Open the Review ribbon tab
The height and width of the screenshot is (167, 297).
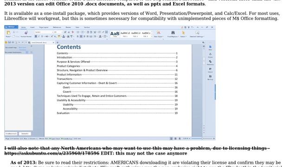click(68, 27)
